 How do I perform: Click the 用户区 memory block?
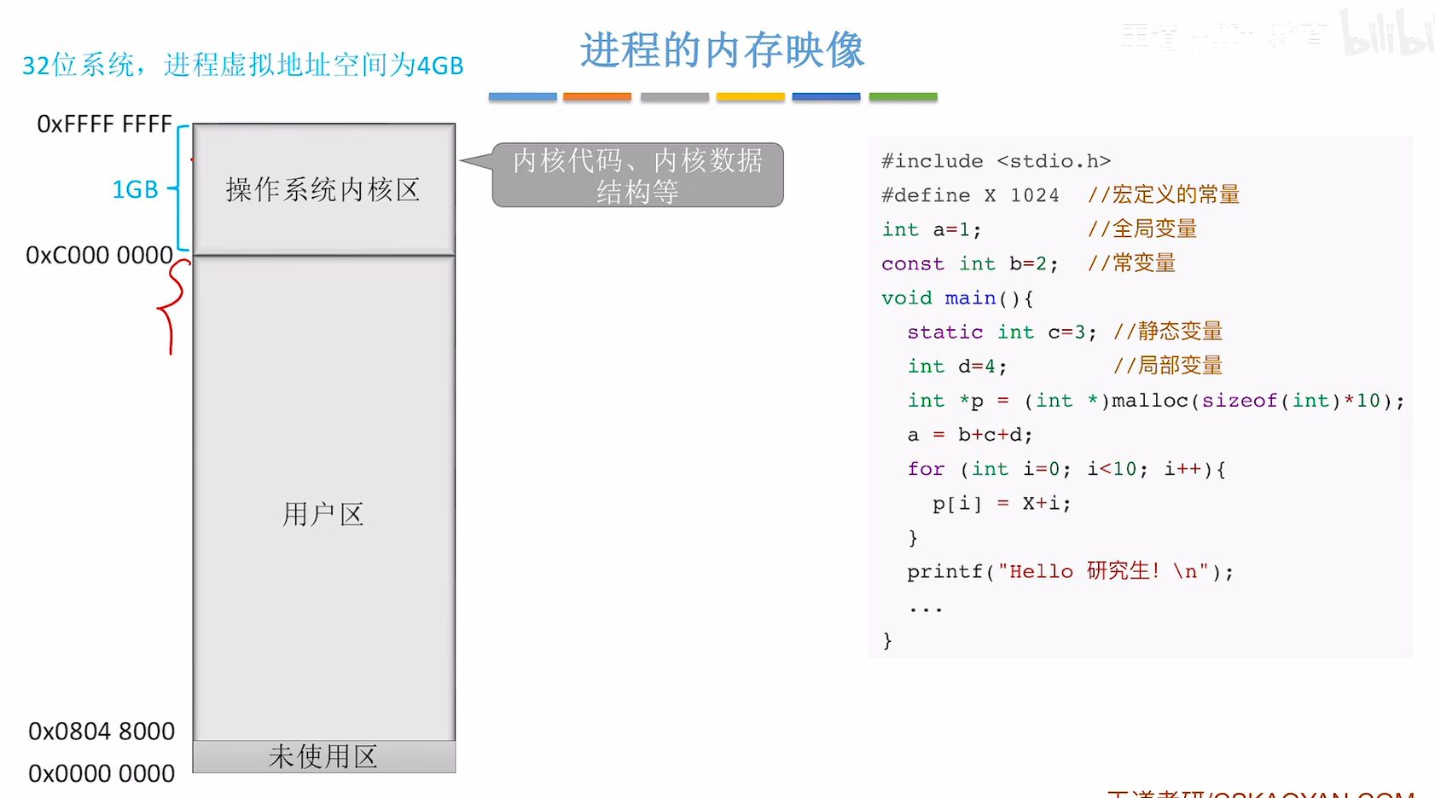pos(323,514)
